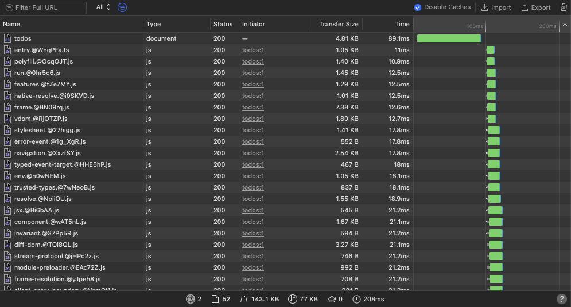Open todos:1 initiator link for component.@wAT5nL.js
571x307 pixels.
coord(253,222)
